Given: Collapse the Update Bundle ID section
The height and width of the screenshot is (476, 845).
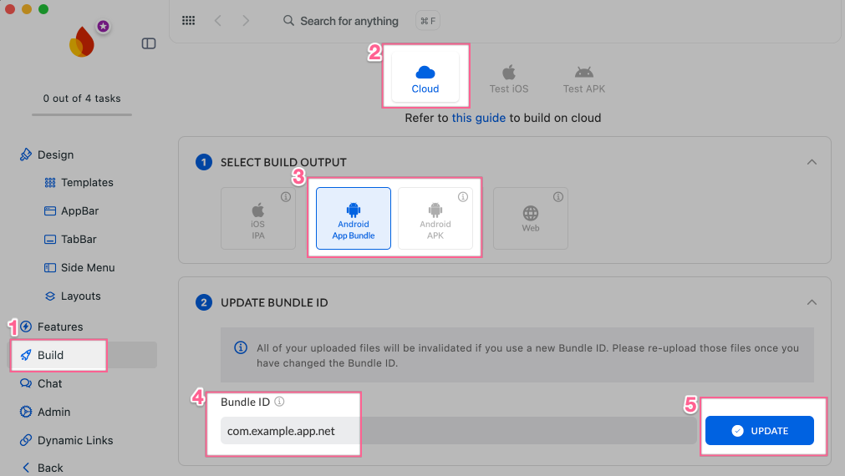Looking at the screenshot, I should pos(811,302).
